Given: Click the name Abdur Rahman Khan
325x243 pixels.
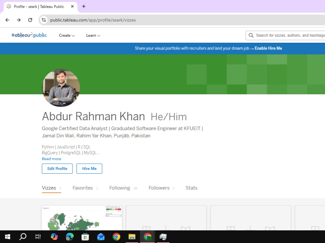Looking at the screenshot, I should coord(94,116).
